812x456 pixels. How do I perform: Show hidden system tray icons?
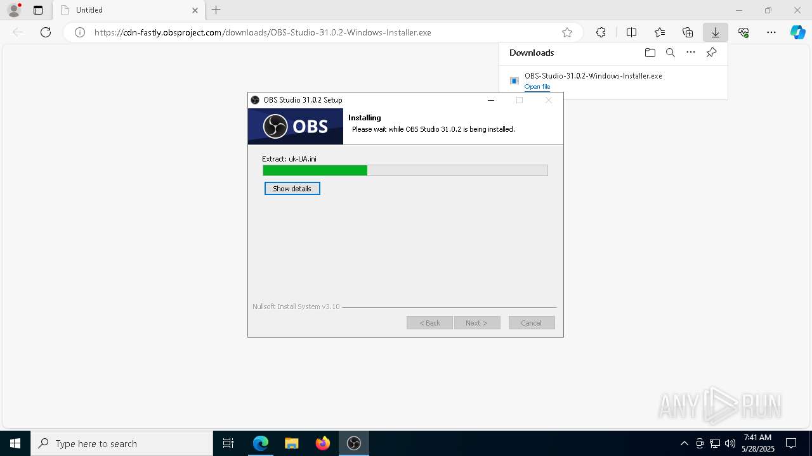[684, 443]
